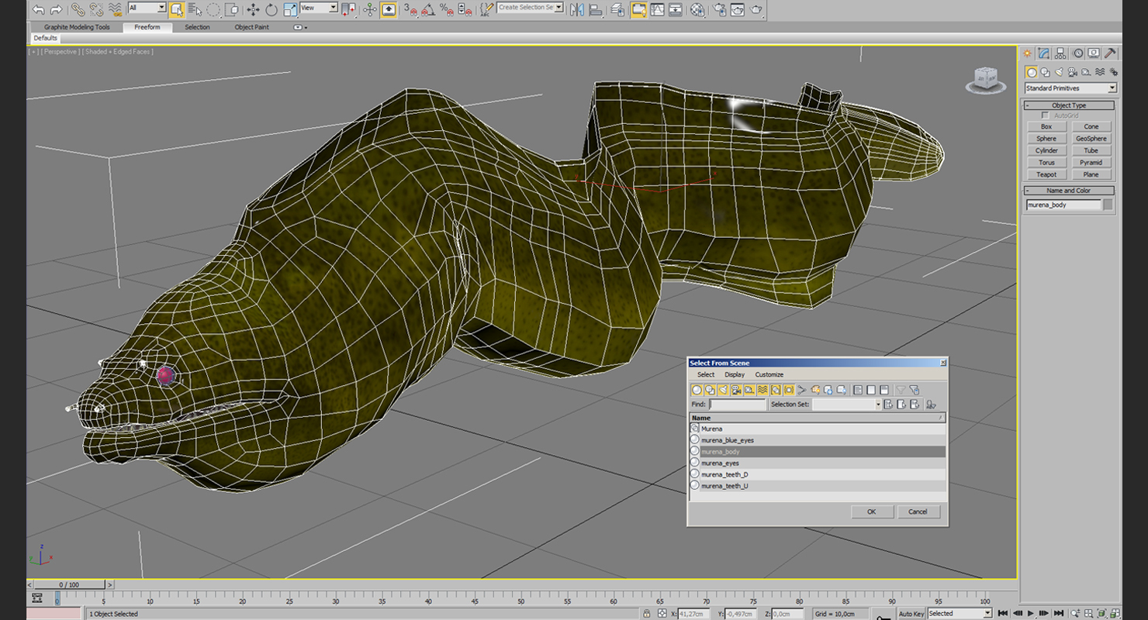Click the 0 / 100 time slider
This screenshot has height=620, width=1148.
69,585
